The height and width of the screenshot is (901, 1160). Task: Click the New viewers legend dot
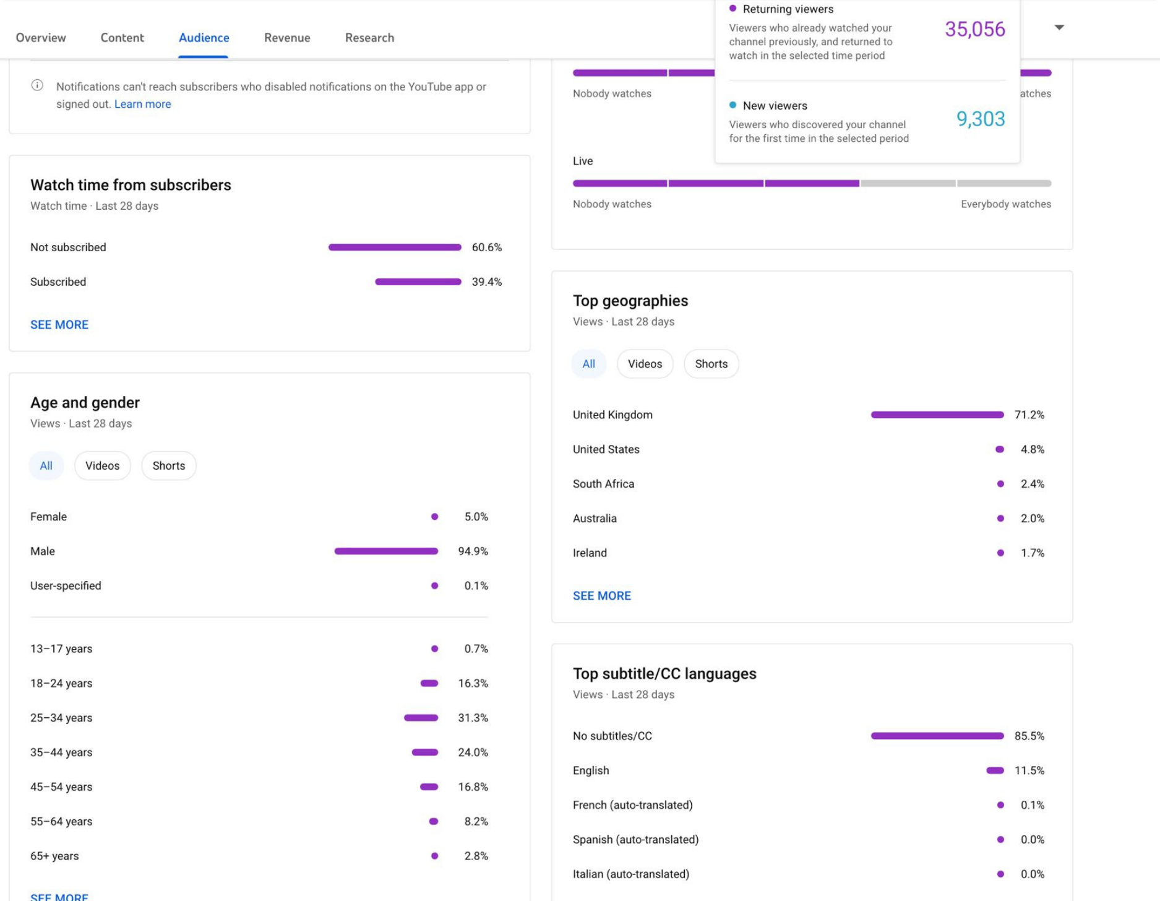pos(733,105)
